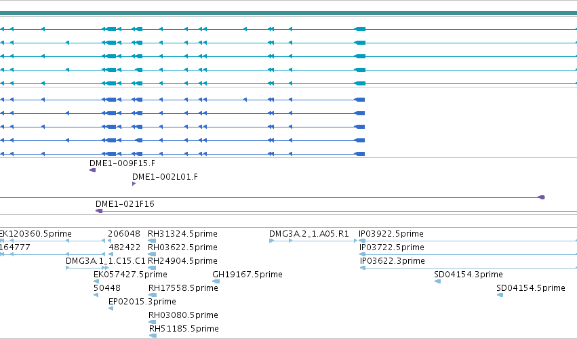
Task: Select the SD04154.5prime EST label
Action: click(x=531, y=288)
